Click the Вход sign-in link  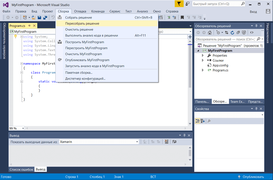[x=253, y=12]
